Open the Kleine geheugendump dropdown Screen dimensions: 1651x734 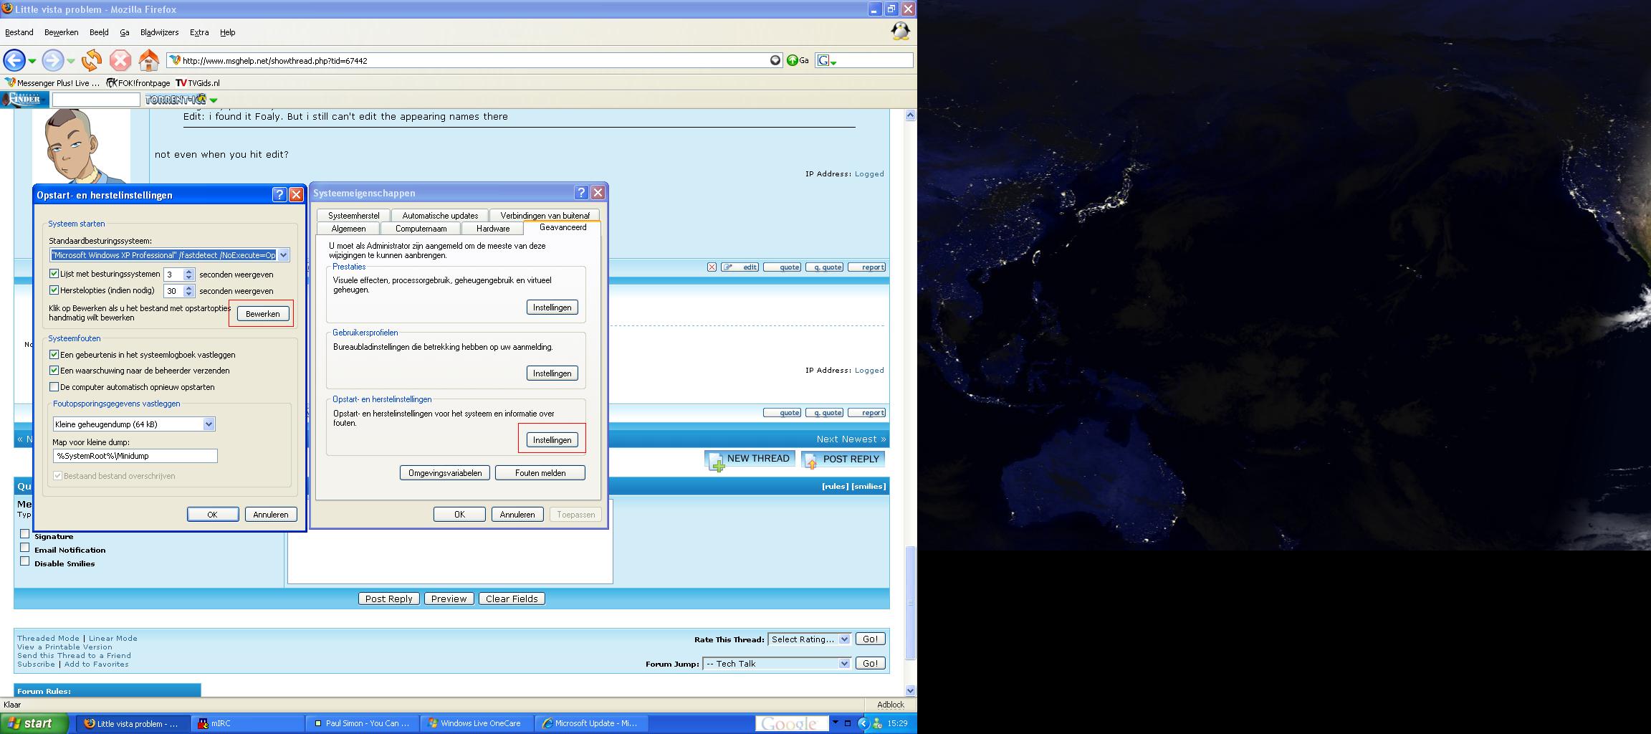(x=209, y=424)
